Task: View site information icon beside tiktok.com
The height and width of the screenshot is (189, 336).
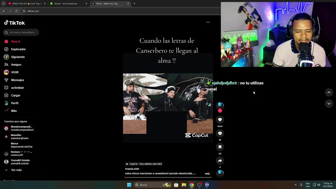Action: [24, 11]
